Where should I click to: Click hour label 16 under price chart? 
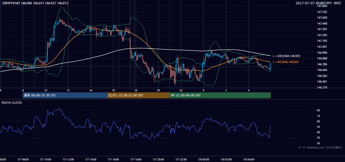(113, 90)
